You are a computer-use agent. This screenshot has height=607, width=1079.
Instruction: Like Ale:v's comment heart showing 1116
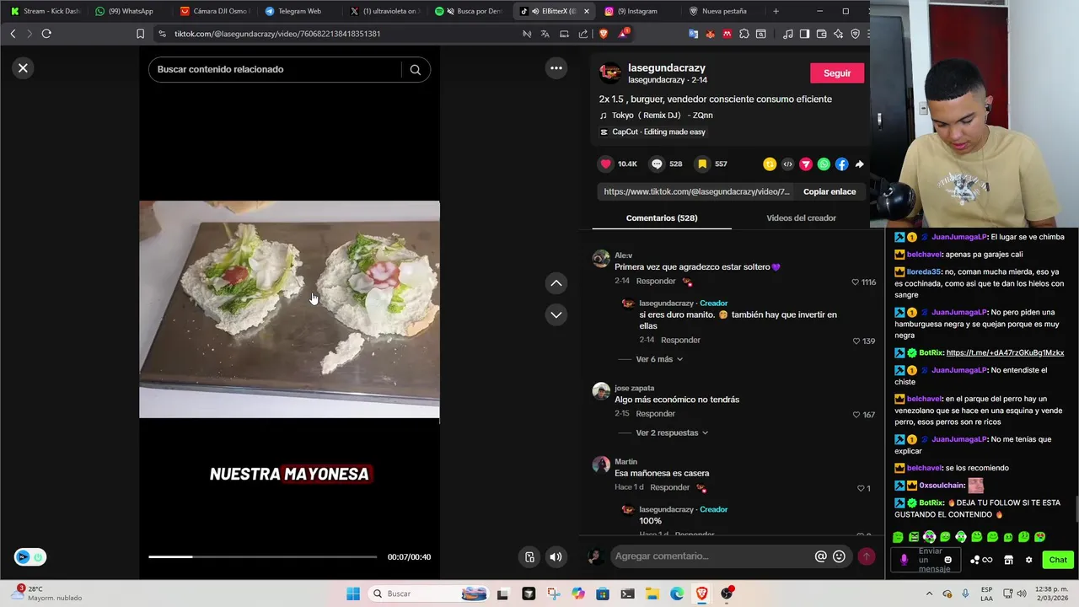856,282
